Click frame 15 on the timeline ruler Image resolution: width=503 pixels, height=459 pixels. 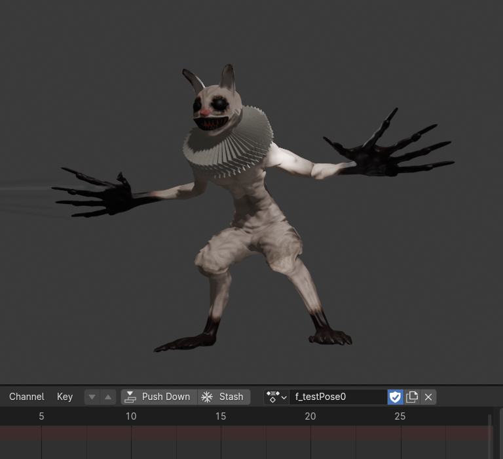coord(221,416)
